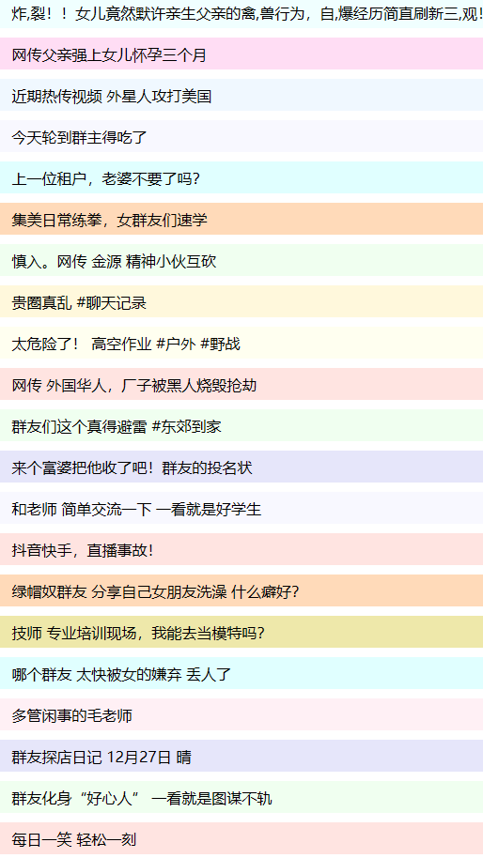483x858 pixels.
Task: Select the row '上一位租户，老婆不要了吗？'
Action: (241, 178)
